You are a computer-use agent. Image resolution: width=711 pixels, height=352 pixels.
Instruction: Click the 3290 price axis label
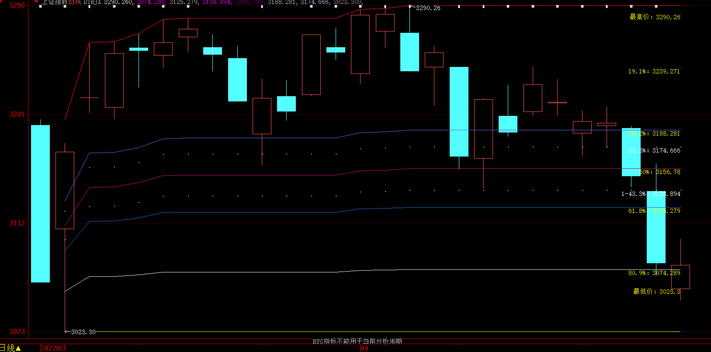tap(17, 5)
